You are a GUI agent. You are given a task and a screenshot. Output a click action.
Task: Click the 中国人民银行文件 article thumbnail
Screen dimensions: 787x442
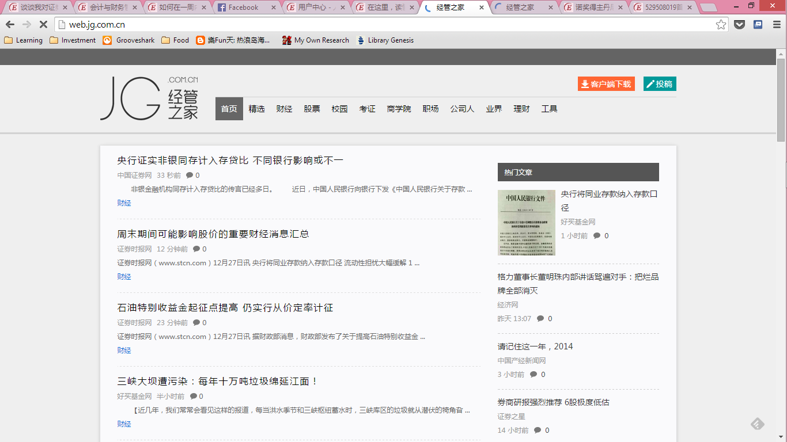pos(526,223)
